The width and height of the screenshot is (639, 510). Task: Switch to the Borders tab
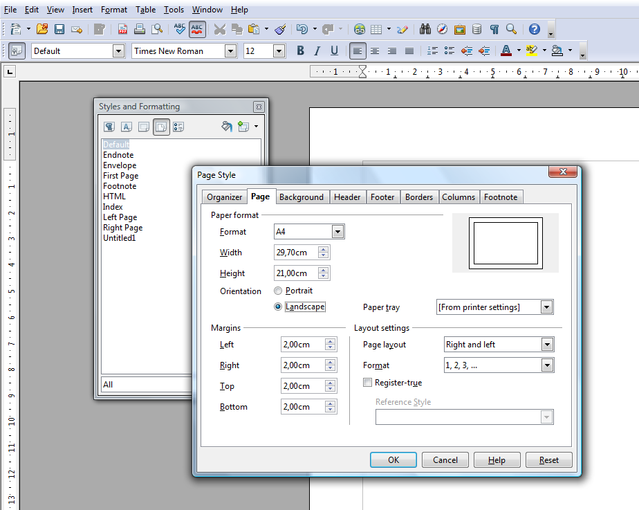(x=418, y=197)
